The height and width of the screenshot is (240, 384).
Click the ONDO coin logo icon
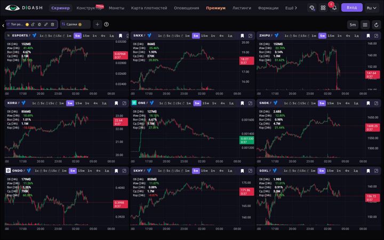8,171
